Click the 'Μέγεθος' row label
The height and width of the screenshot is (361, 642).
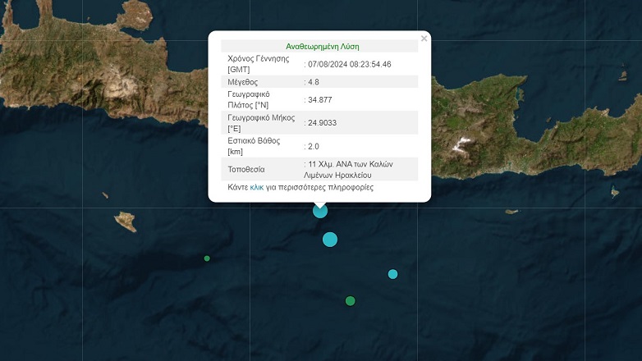tap(243, 82)
